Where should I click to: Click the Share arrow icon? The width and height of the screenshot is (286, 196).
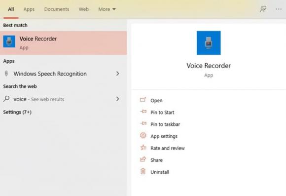pos(143,159)
